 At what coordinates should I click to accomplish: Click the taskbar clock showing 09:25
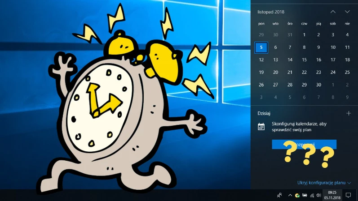[x=332, y=195]
